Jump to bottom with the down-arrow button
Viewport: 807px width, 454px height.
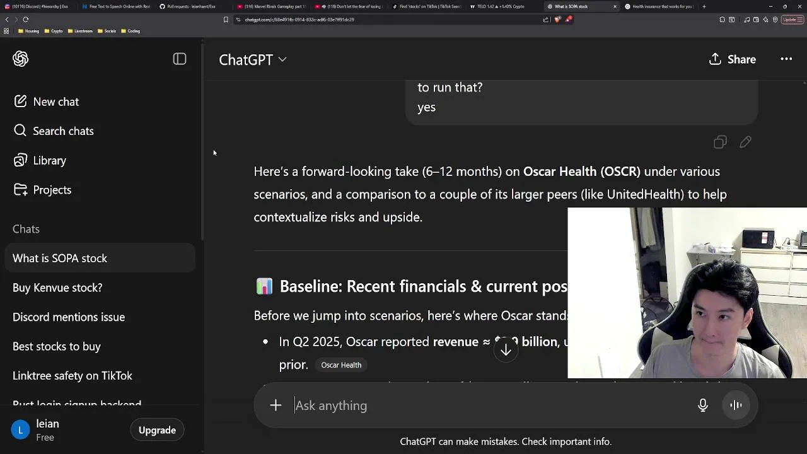click(506, 351)
